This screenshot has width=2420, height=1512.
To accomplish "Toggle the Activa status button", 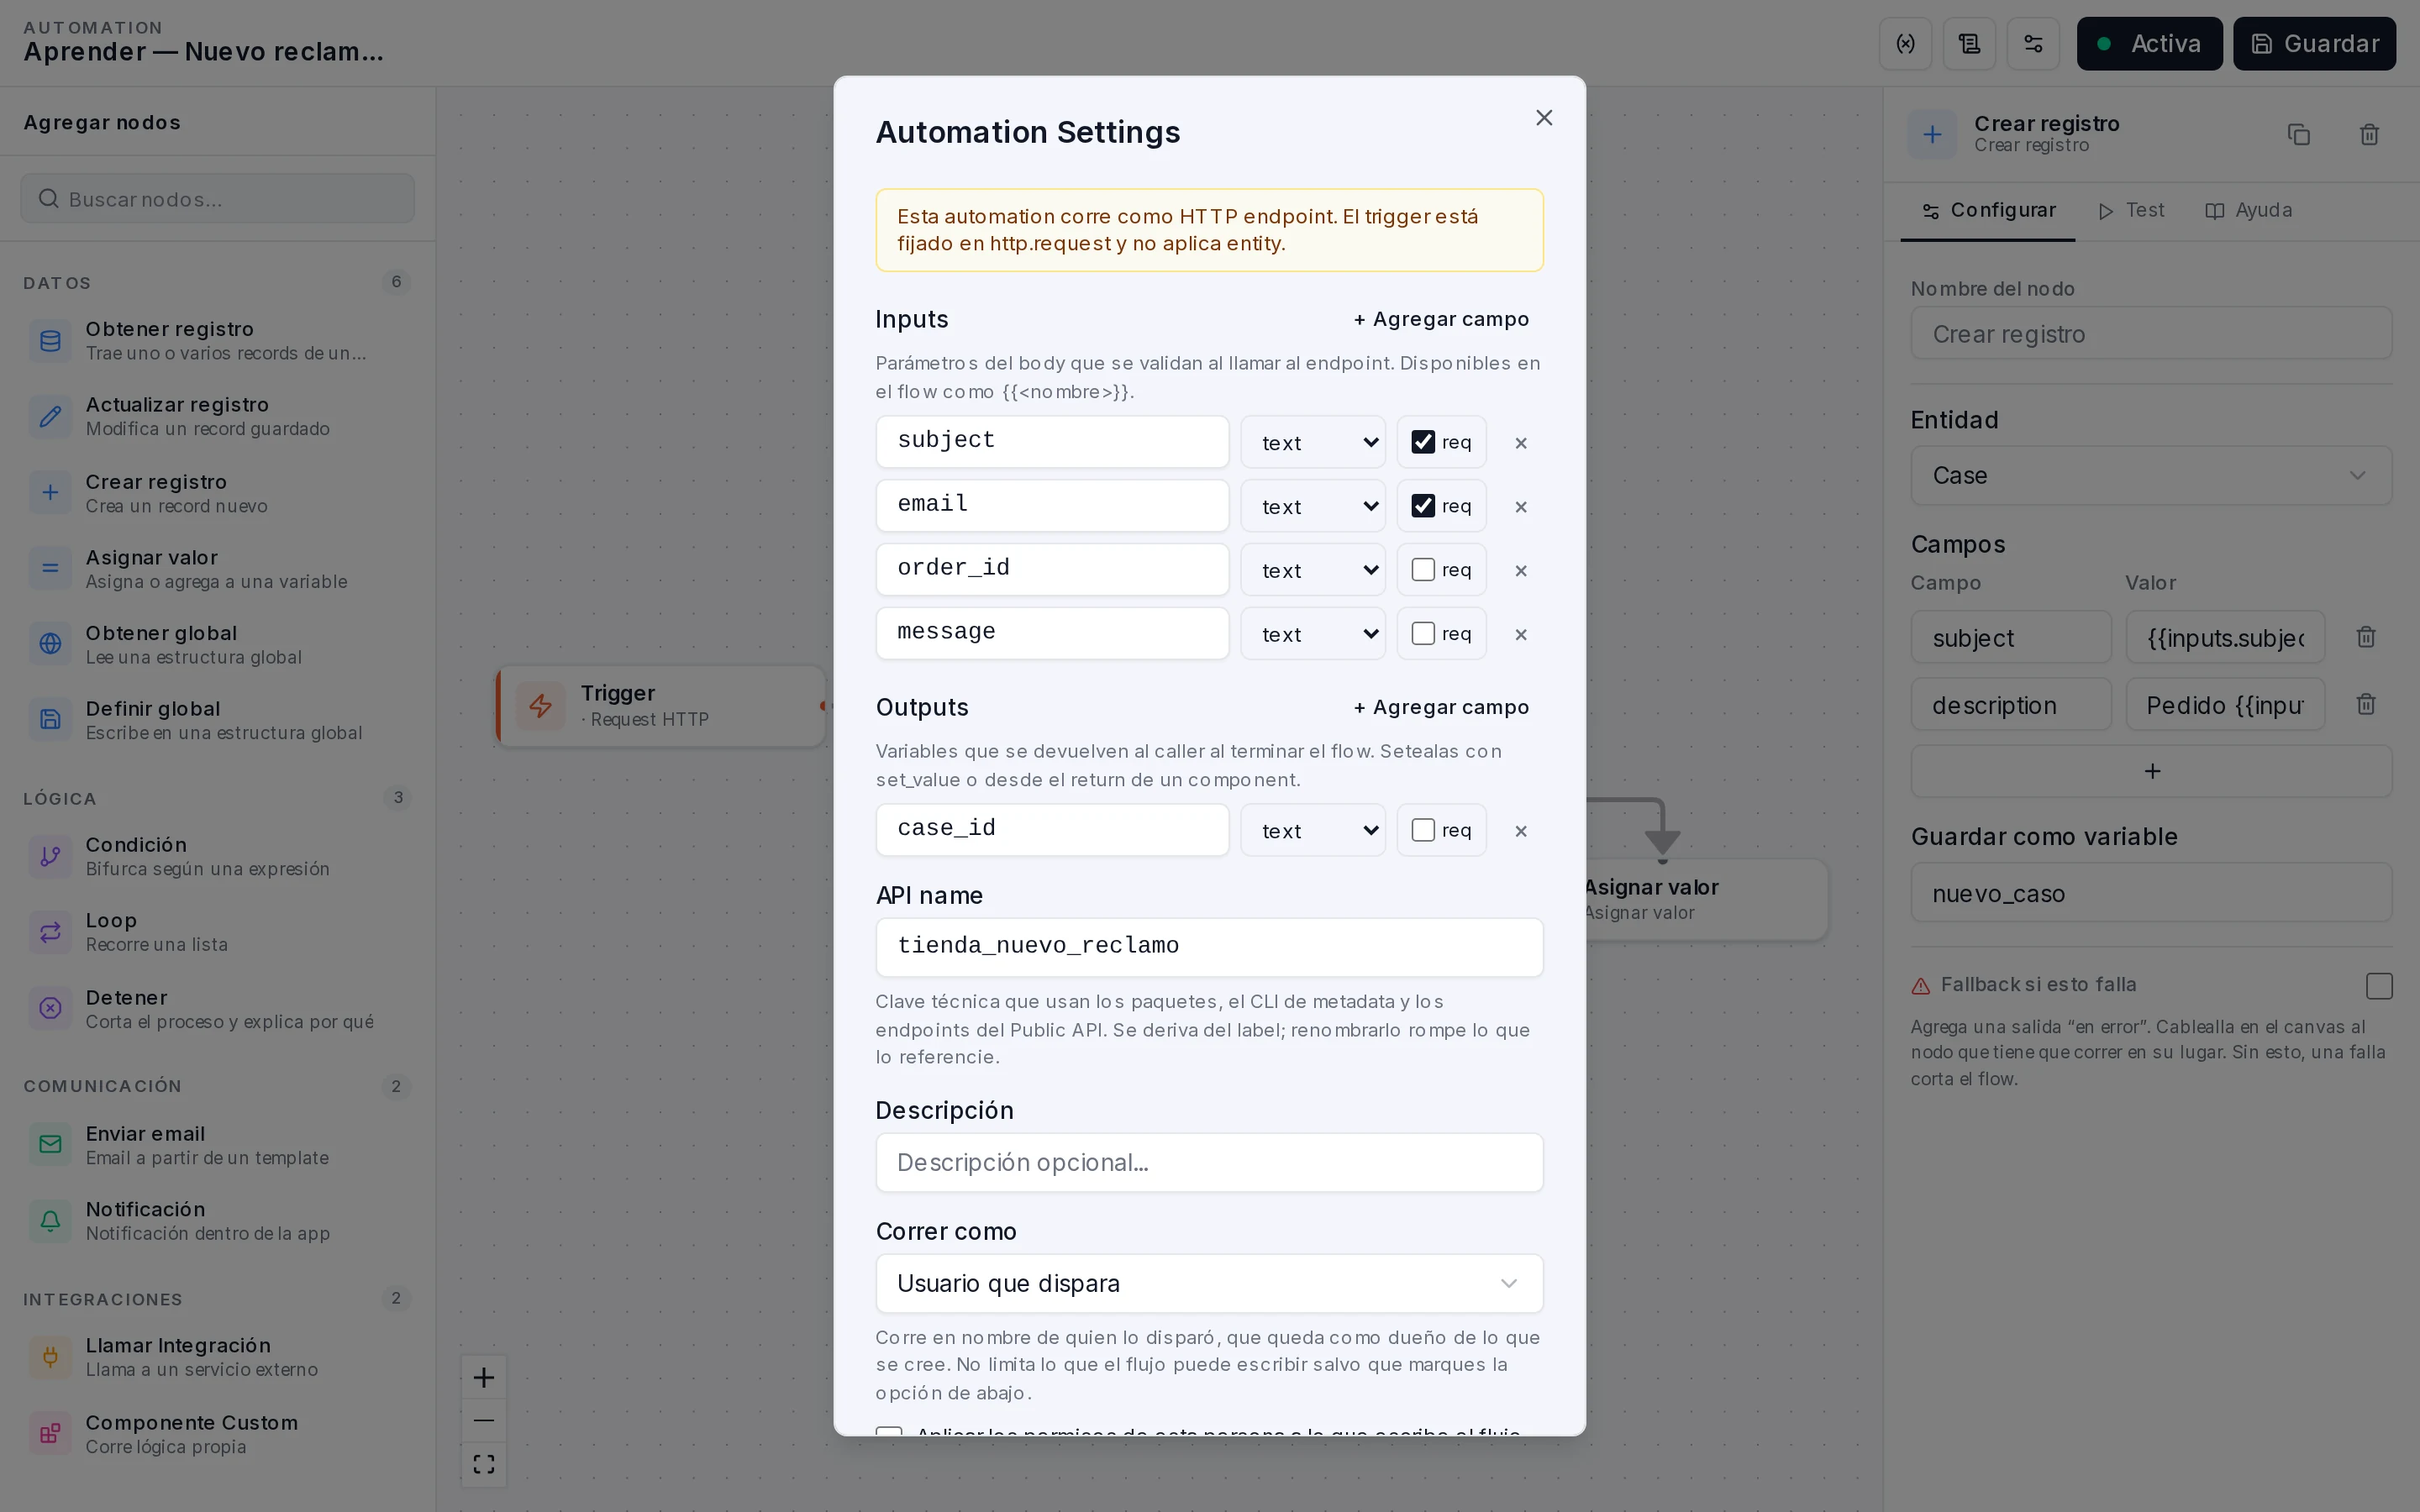I will coord(2149,44).
